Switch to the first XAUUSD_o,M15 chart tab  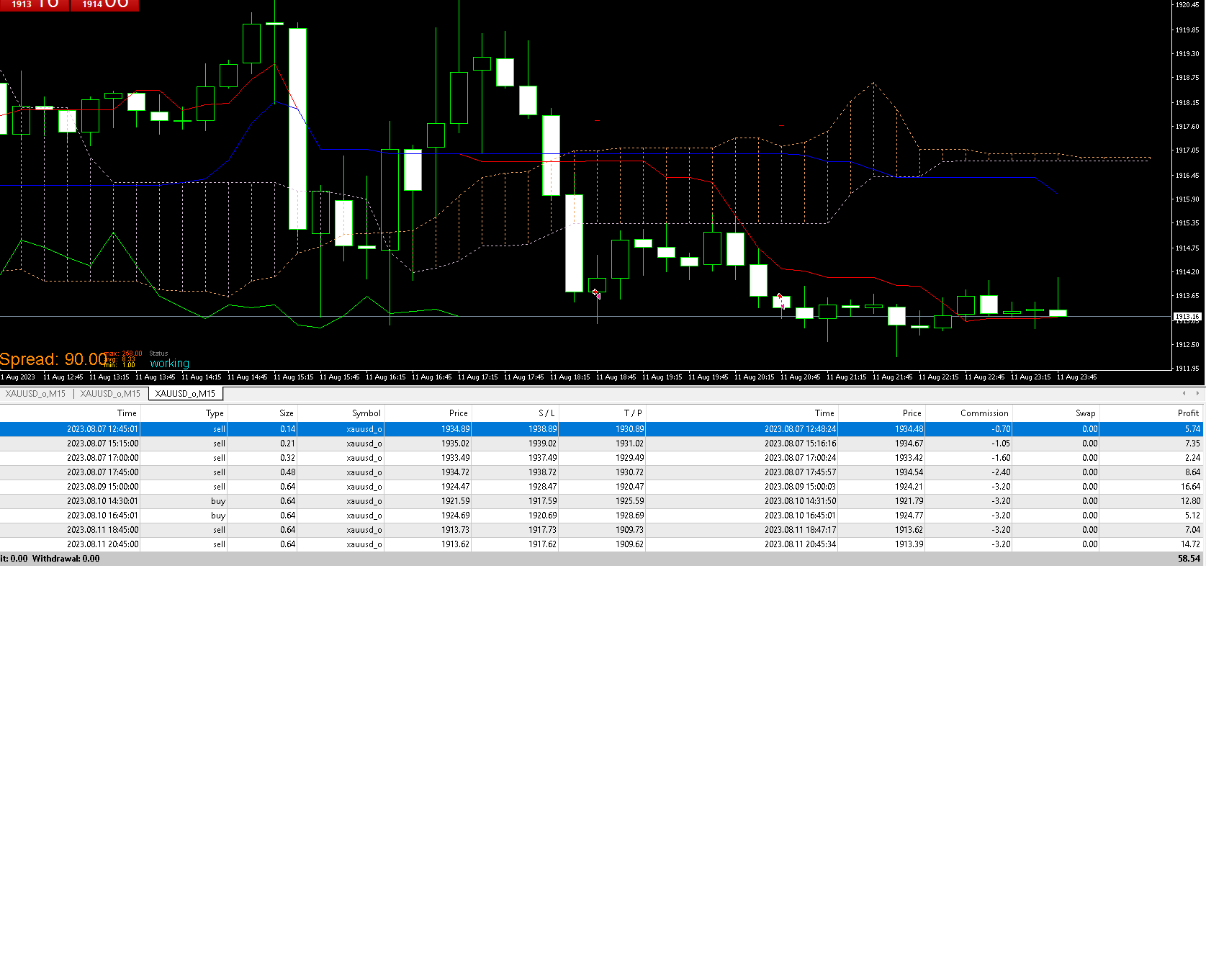[35, 394]
